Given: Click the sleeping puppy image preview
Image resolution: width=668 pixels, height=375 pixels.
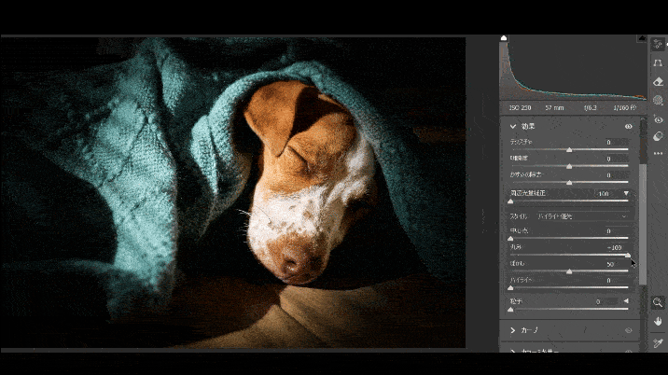Looking at the screenshot, I should pos(232,192).
